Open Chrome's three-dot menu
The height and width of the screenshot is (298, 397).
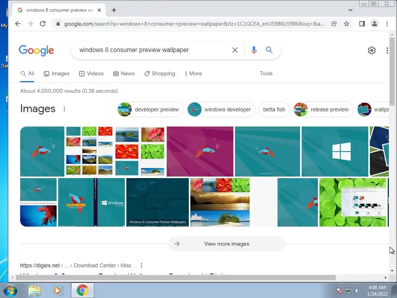point(387,24)
